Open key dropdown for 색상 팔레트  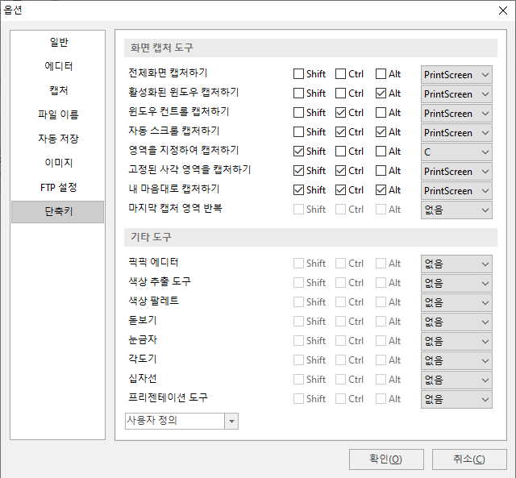click(456, 302)
